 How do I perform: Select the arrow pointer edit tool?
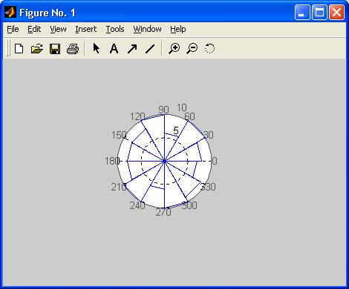pos(97,48)
